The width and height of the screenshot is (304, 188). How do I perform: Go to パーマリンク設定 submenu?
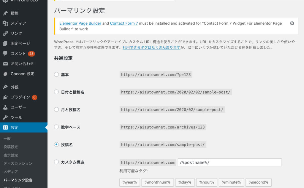click(18, 180)
